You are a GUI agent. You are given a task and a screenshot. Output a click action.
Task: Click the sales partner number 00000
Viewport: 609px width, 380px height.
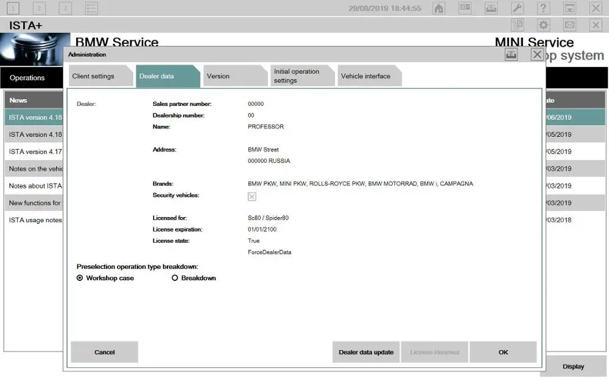256,104
